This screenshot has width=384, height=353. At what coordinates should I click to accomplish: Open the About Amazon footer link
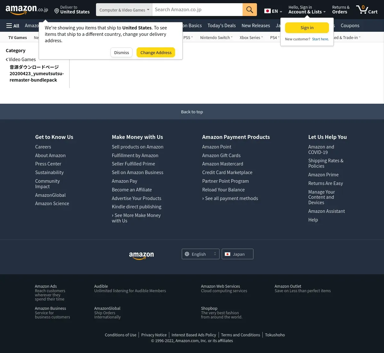(x=50, y=156)
